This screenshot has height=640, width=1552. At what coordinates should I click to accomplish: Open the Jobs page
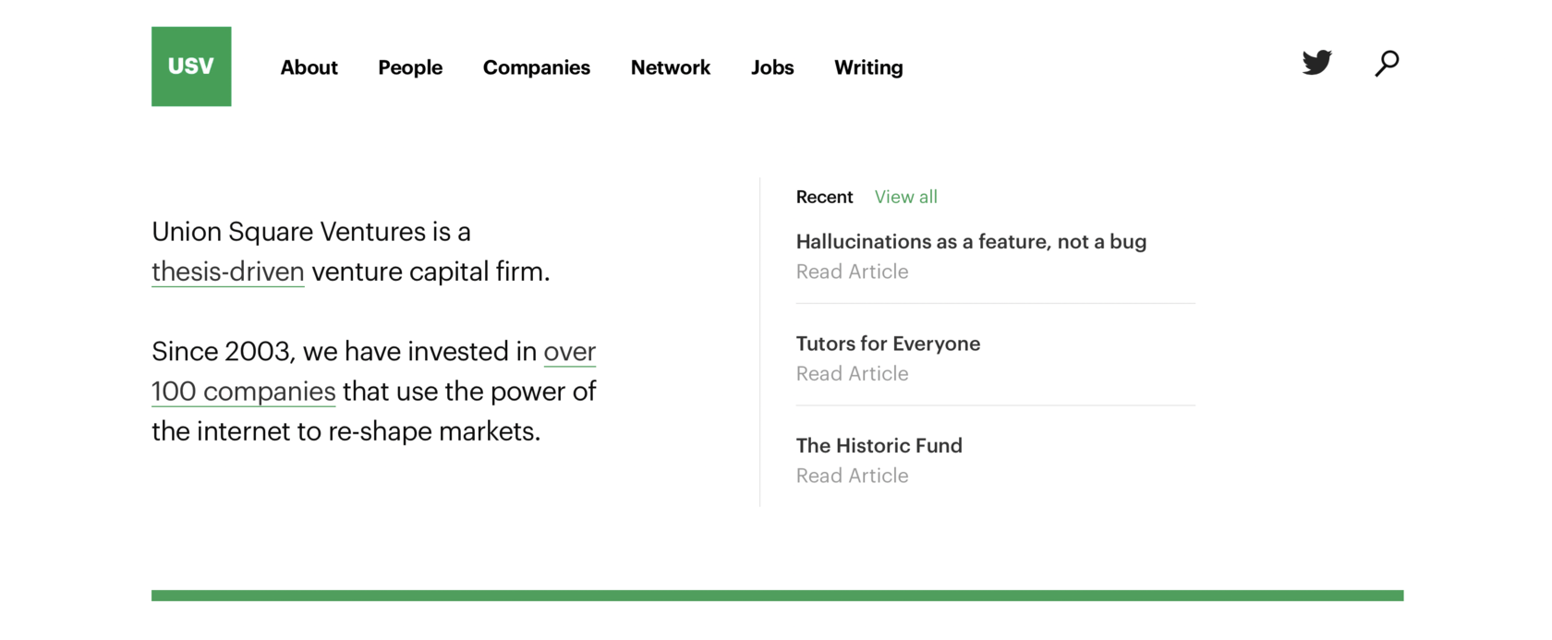tap(772, 67)
